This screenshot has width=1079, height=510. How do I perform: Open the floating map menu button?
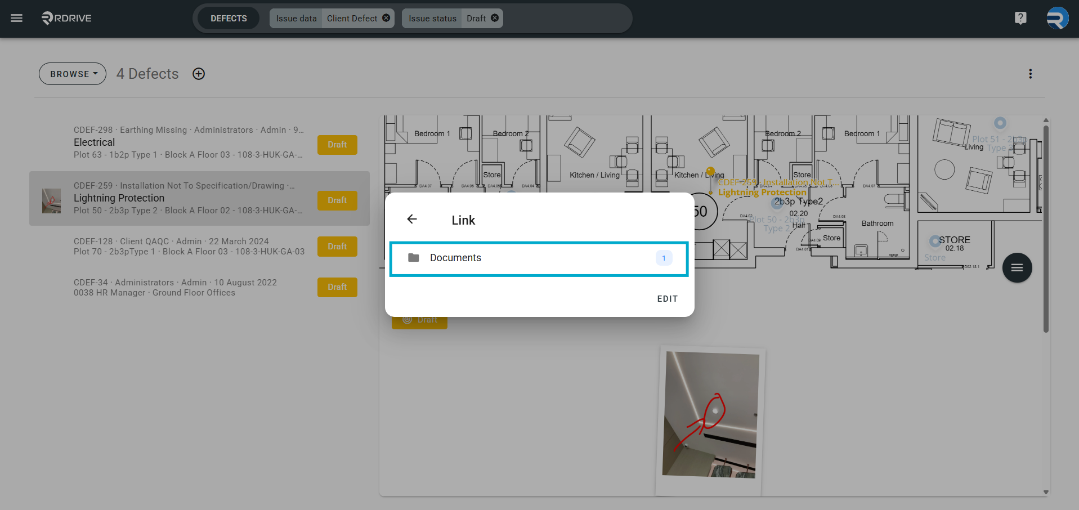(1017, 268)
